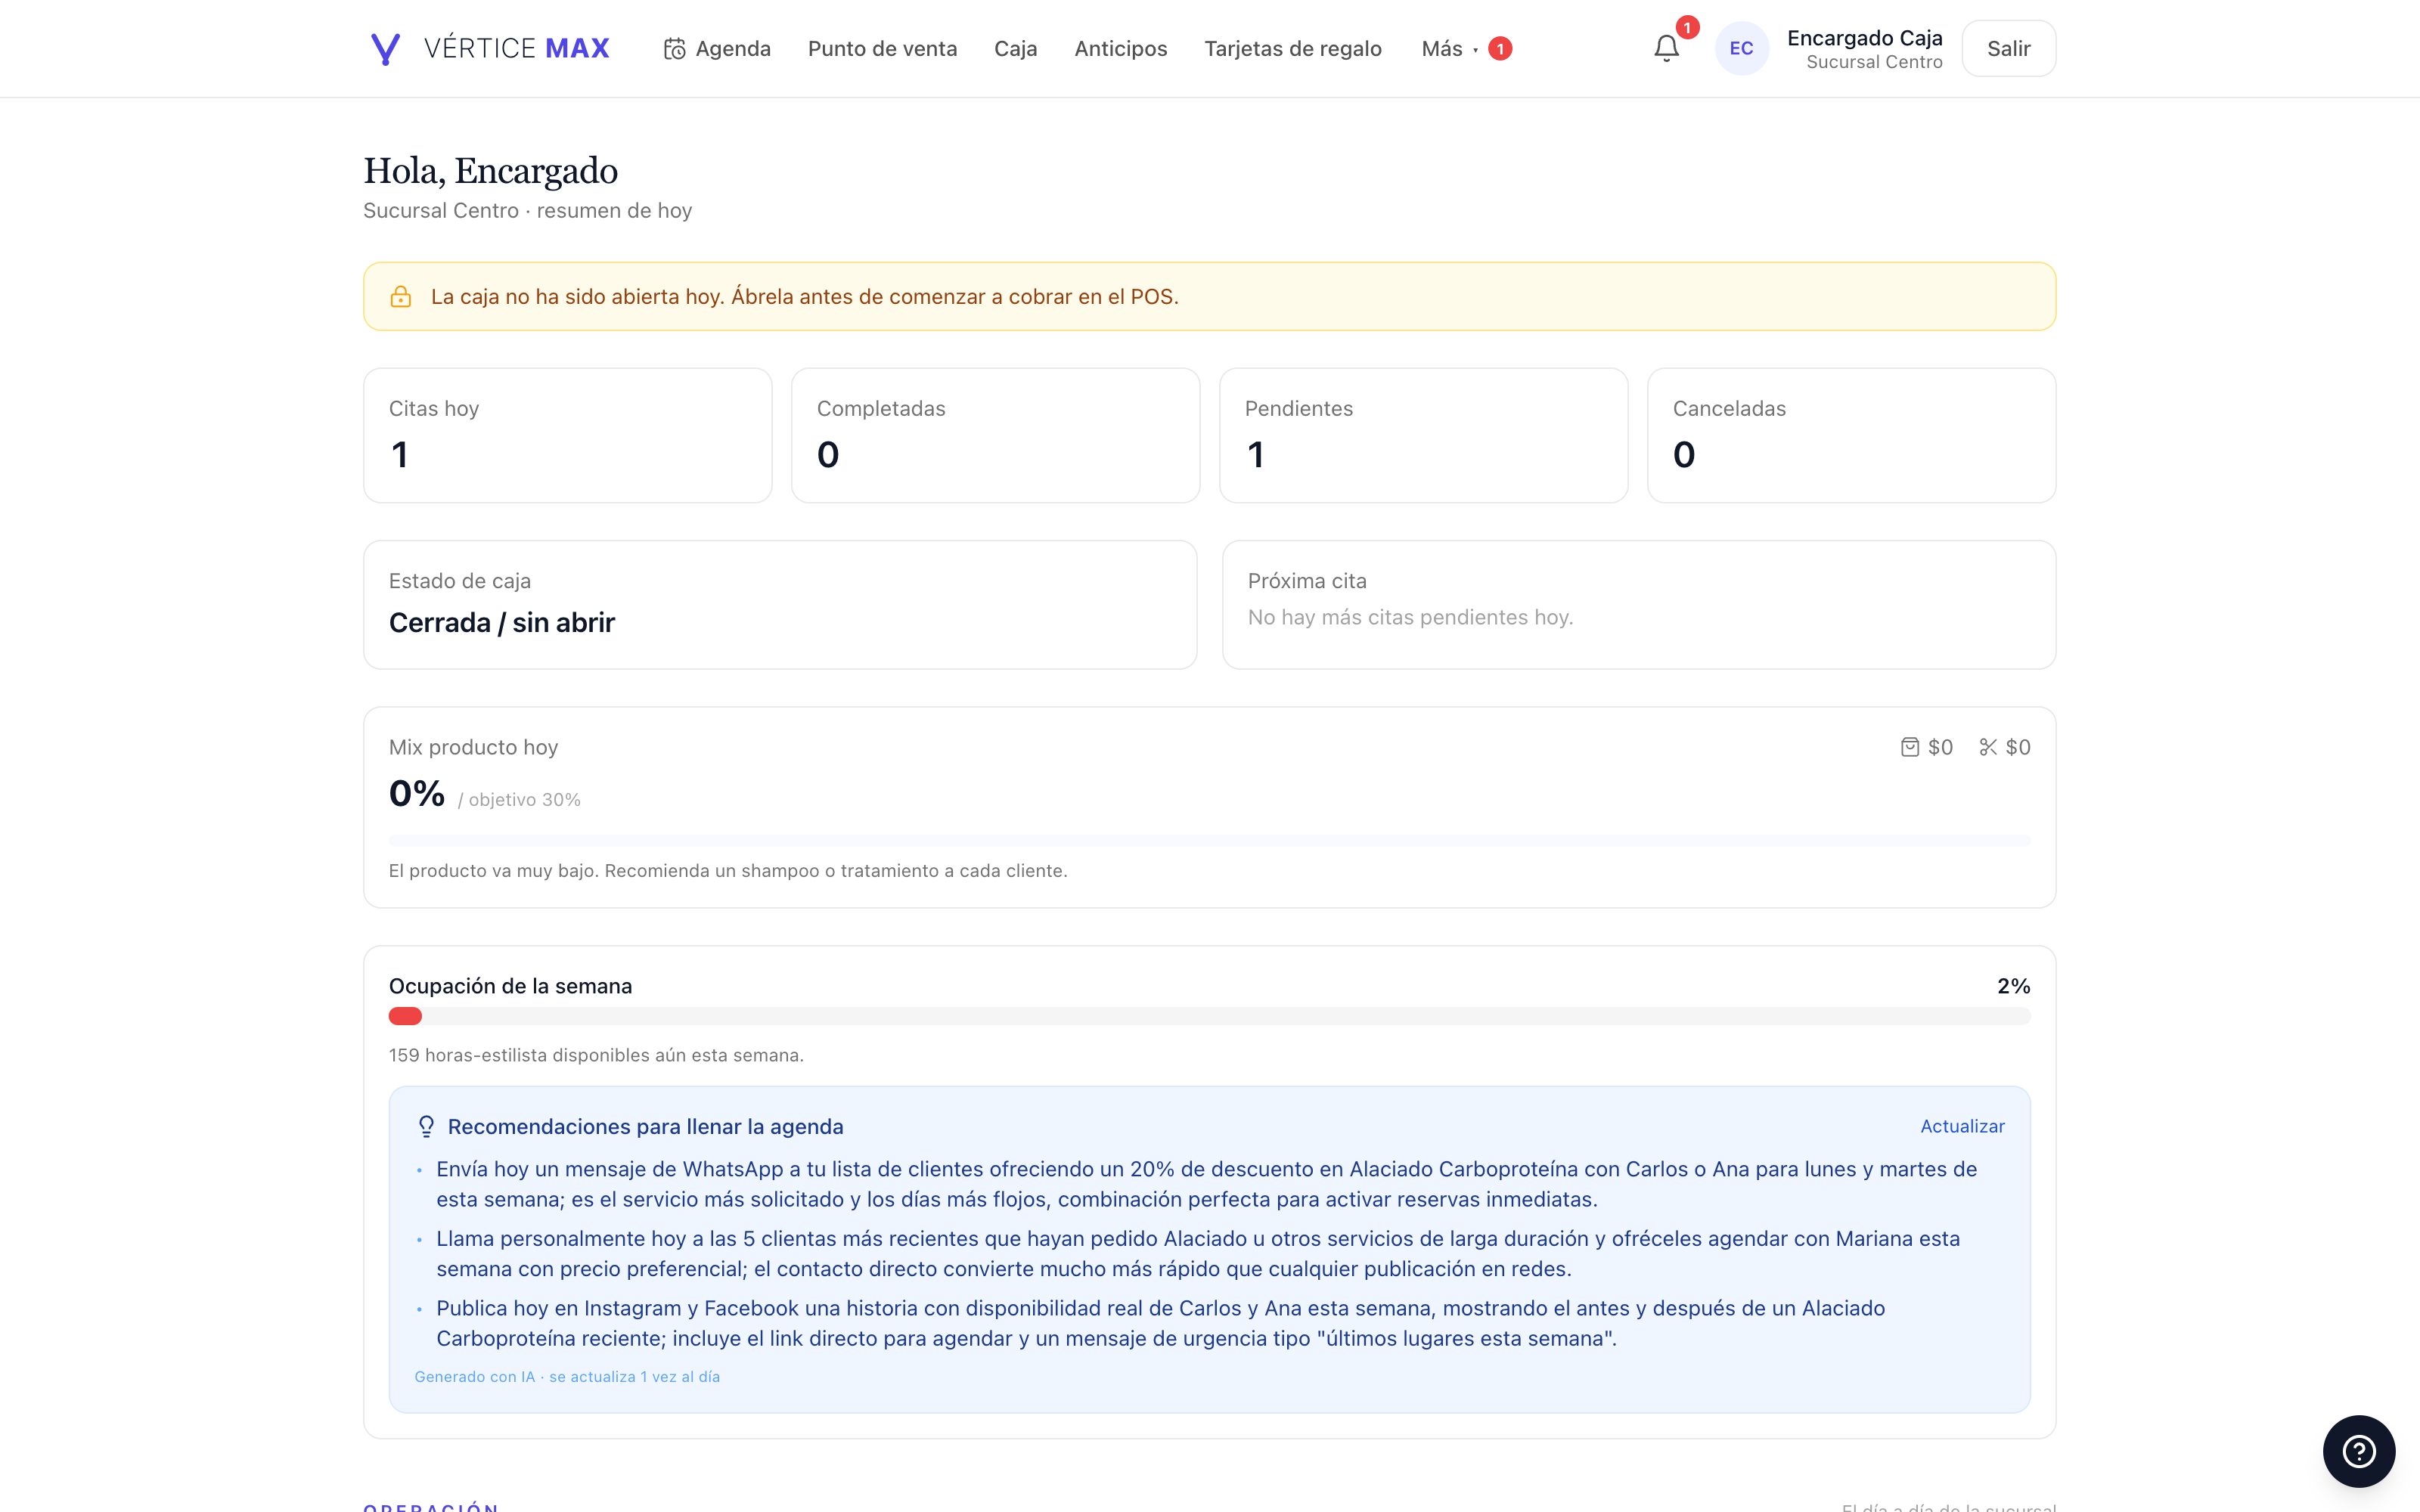
Task: Click 'No hay más citas pendientes hoy.'
Action: tap(1411, 618)
